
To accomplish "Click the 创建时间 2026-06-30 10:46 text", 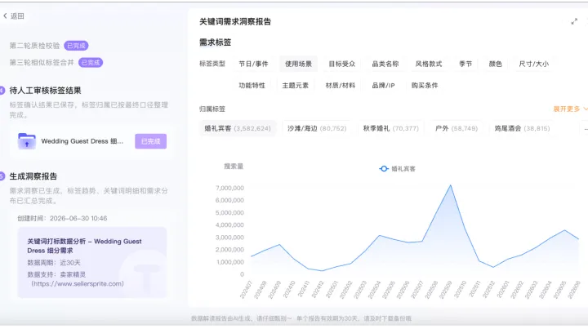I will pos(62,219).
